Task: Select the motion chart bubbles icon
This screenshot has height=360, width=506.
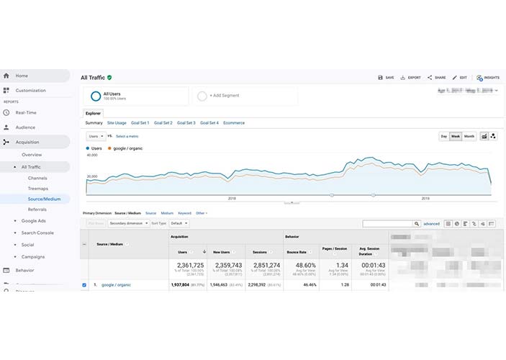Action: (493, 136)
